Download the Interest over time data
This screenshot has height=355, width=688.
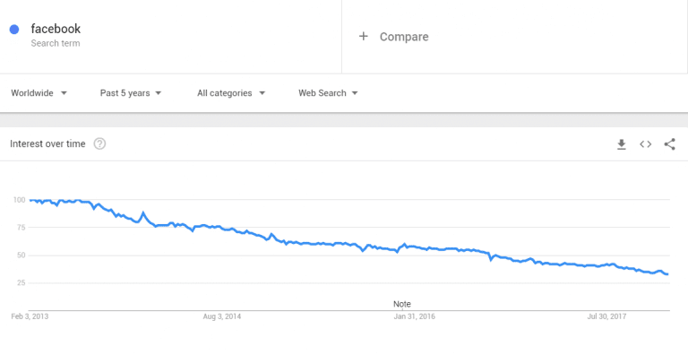click(x=622, y=144)
